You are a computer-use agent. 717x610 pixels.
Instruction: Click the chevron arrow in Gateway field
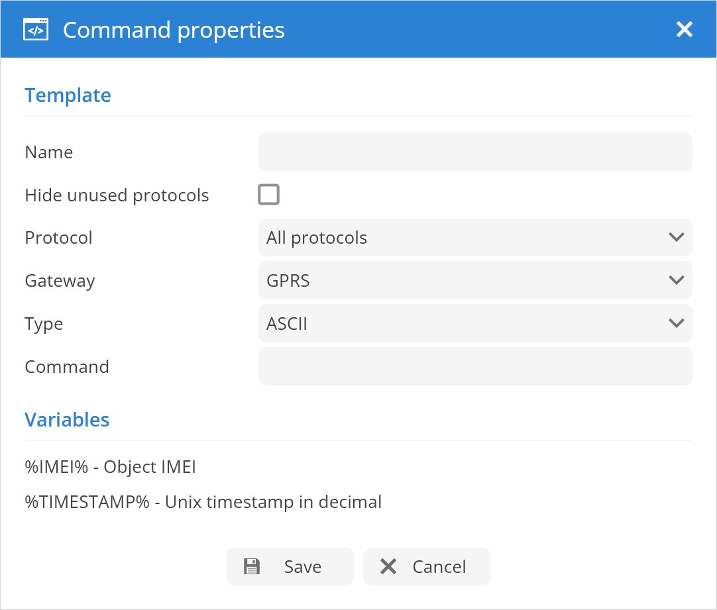676,281
